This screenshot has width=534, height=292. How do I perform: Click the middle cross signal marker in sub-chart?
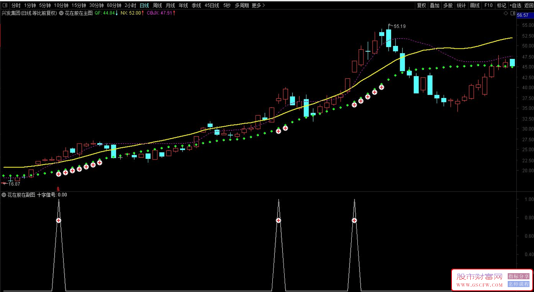pyautogui.click(x=278, y=221)
